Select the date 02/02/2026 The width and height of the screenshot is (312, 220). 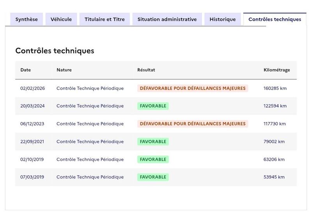tap(32, 88)
